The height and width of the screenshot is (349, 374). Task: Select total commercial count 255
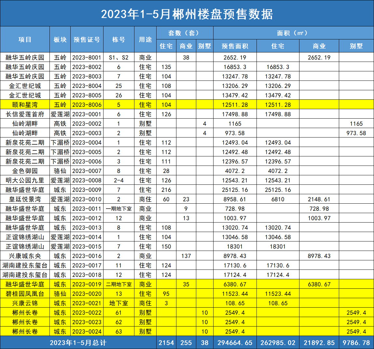(186, 343)
